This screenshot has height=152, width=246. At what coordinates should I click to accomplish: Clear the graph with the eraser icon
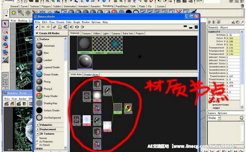click(x=54, y=27)
